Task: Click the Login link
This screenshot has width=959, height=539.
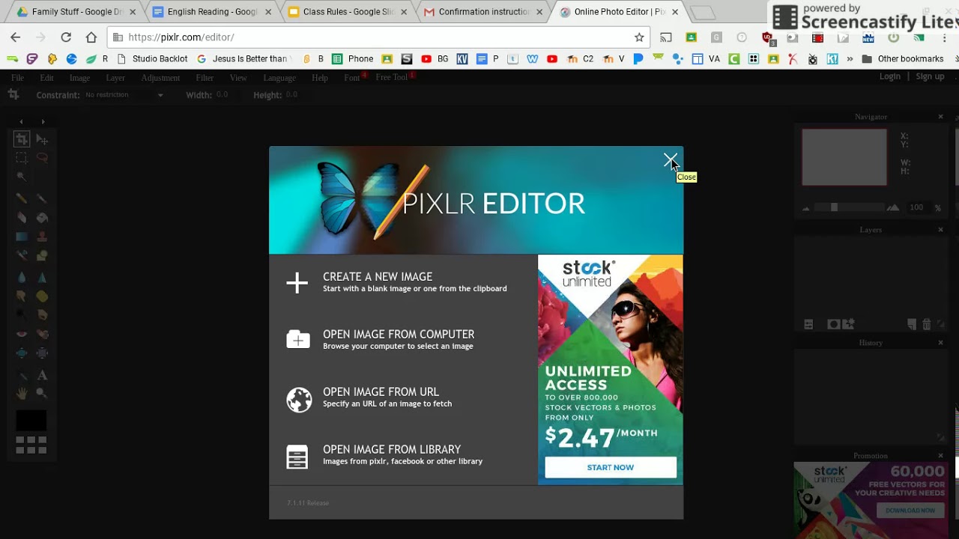Action: tap(890, 76)
